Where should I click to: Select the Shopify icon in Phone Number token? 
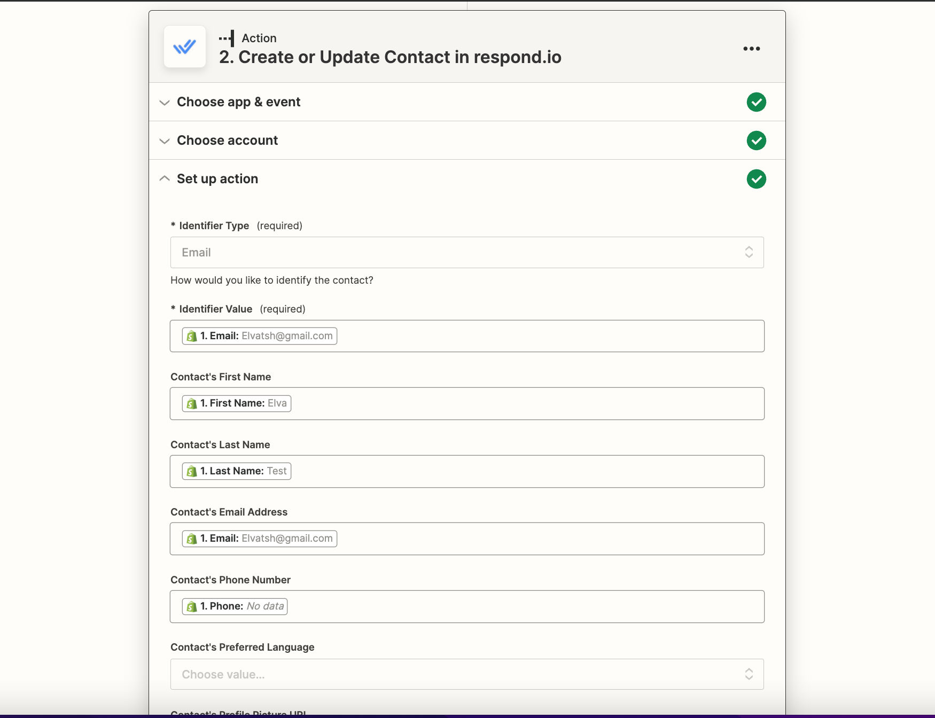(x=192, y=606)
